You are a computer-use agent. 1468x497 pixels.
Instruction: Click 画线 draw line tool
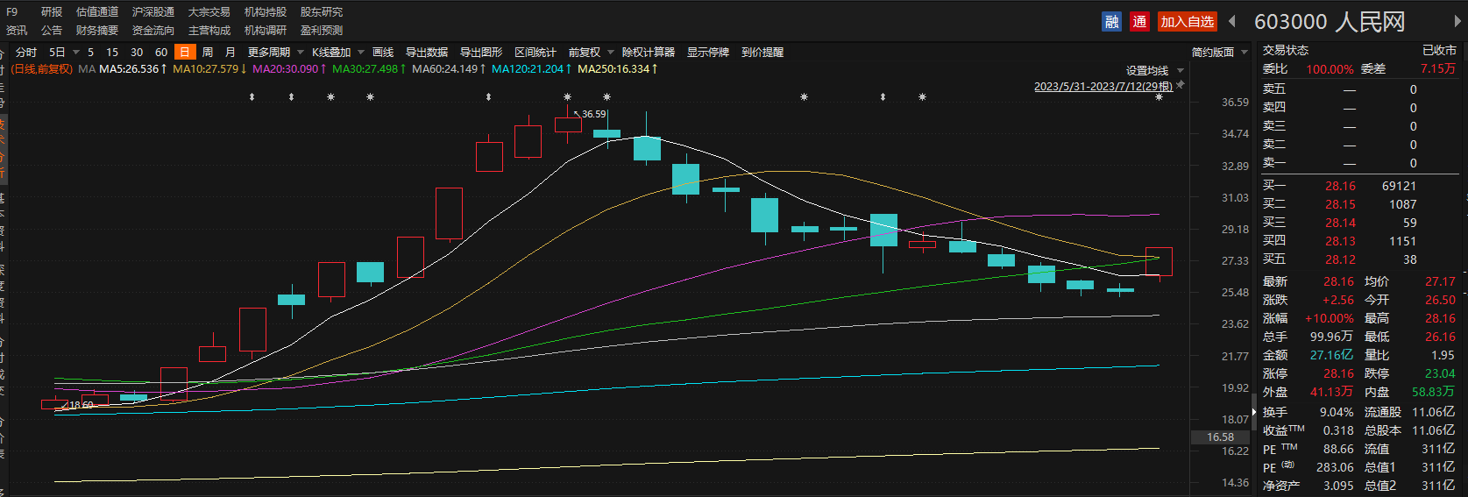coord(383,53)
